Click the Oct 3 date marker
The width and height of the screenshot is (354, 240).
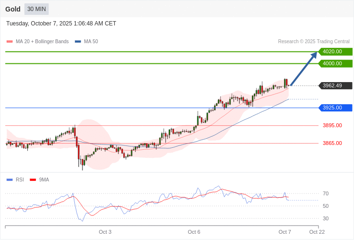pyautogui.click(x=105, y=232)
